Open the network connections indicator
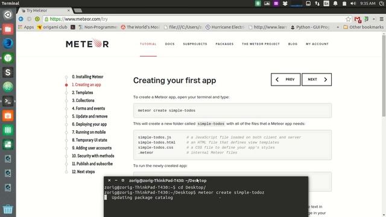 pos(317,4)
